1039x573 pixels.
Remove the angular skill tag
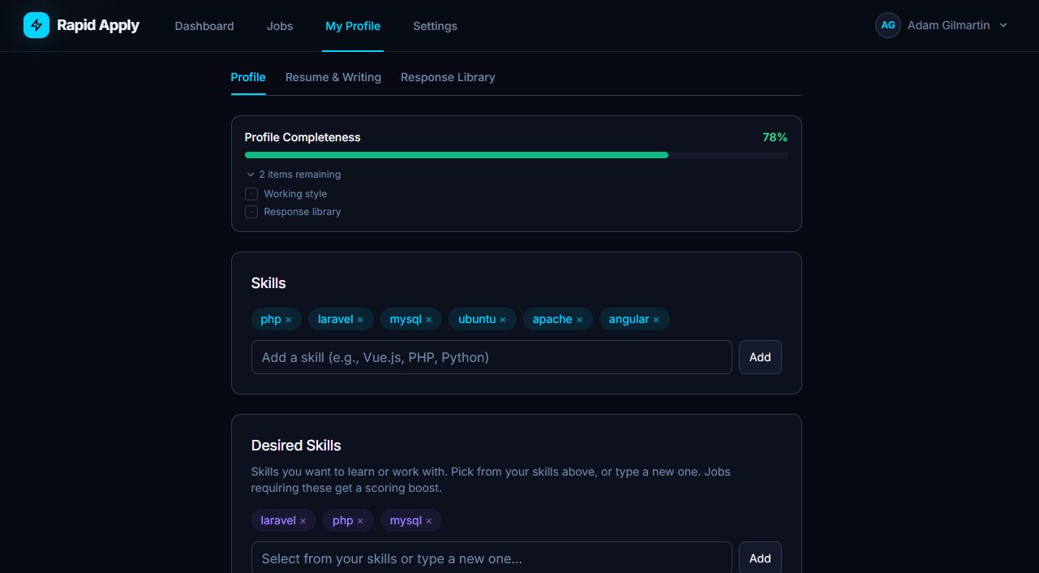point(656,320)
